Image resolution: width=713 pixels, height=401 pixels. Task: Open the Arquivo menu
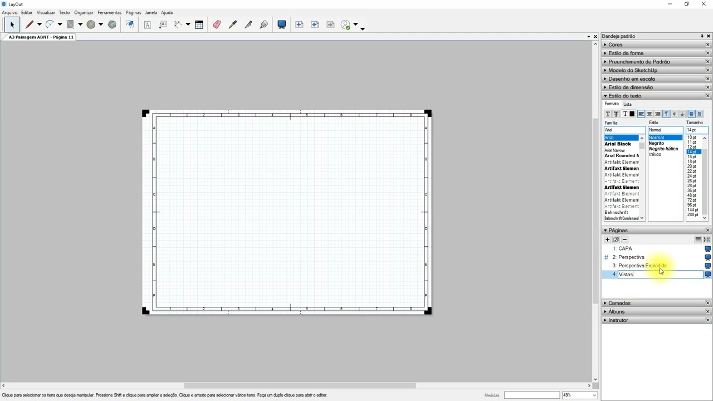[9, 12]
